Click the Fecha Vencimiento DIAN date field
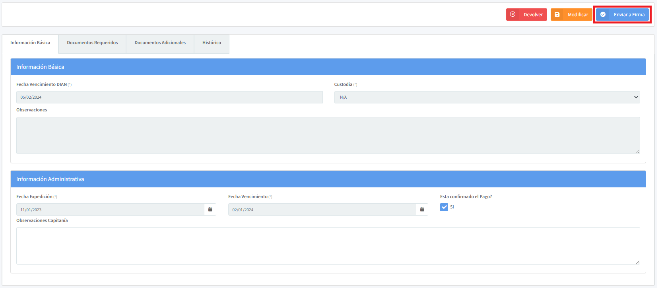662x292 pixels. [x=169, y=97]
